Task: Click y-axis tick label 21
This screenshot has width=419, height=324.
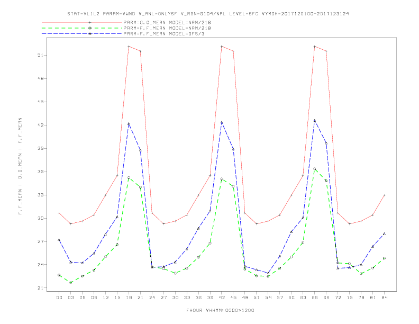Action: click(40, 288)
